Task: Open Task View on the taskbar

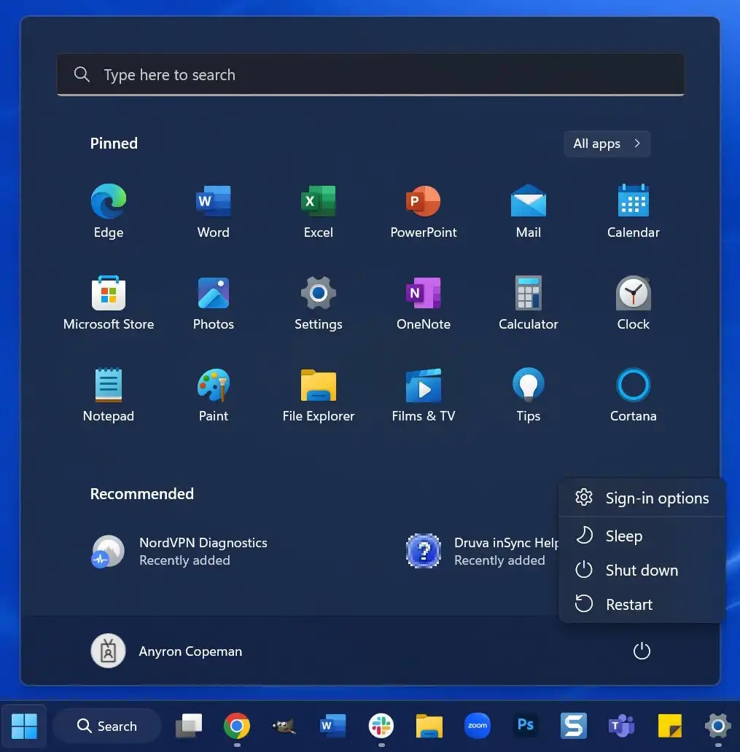Action: tap(189, 726)
